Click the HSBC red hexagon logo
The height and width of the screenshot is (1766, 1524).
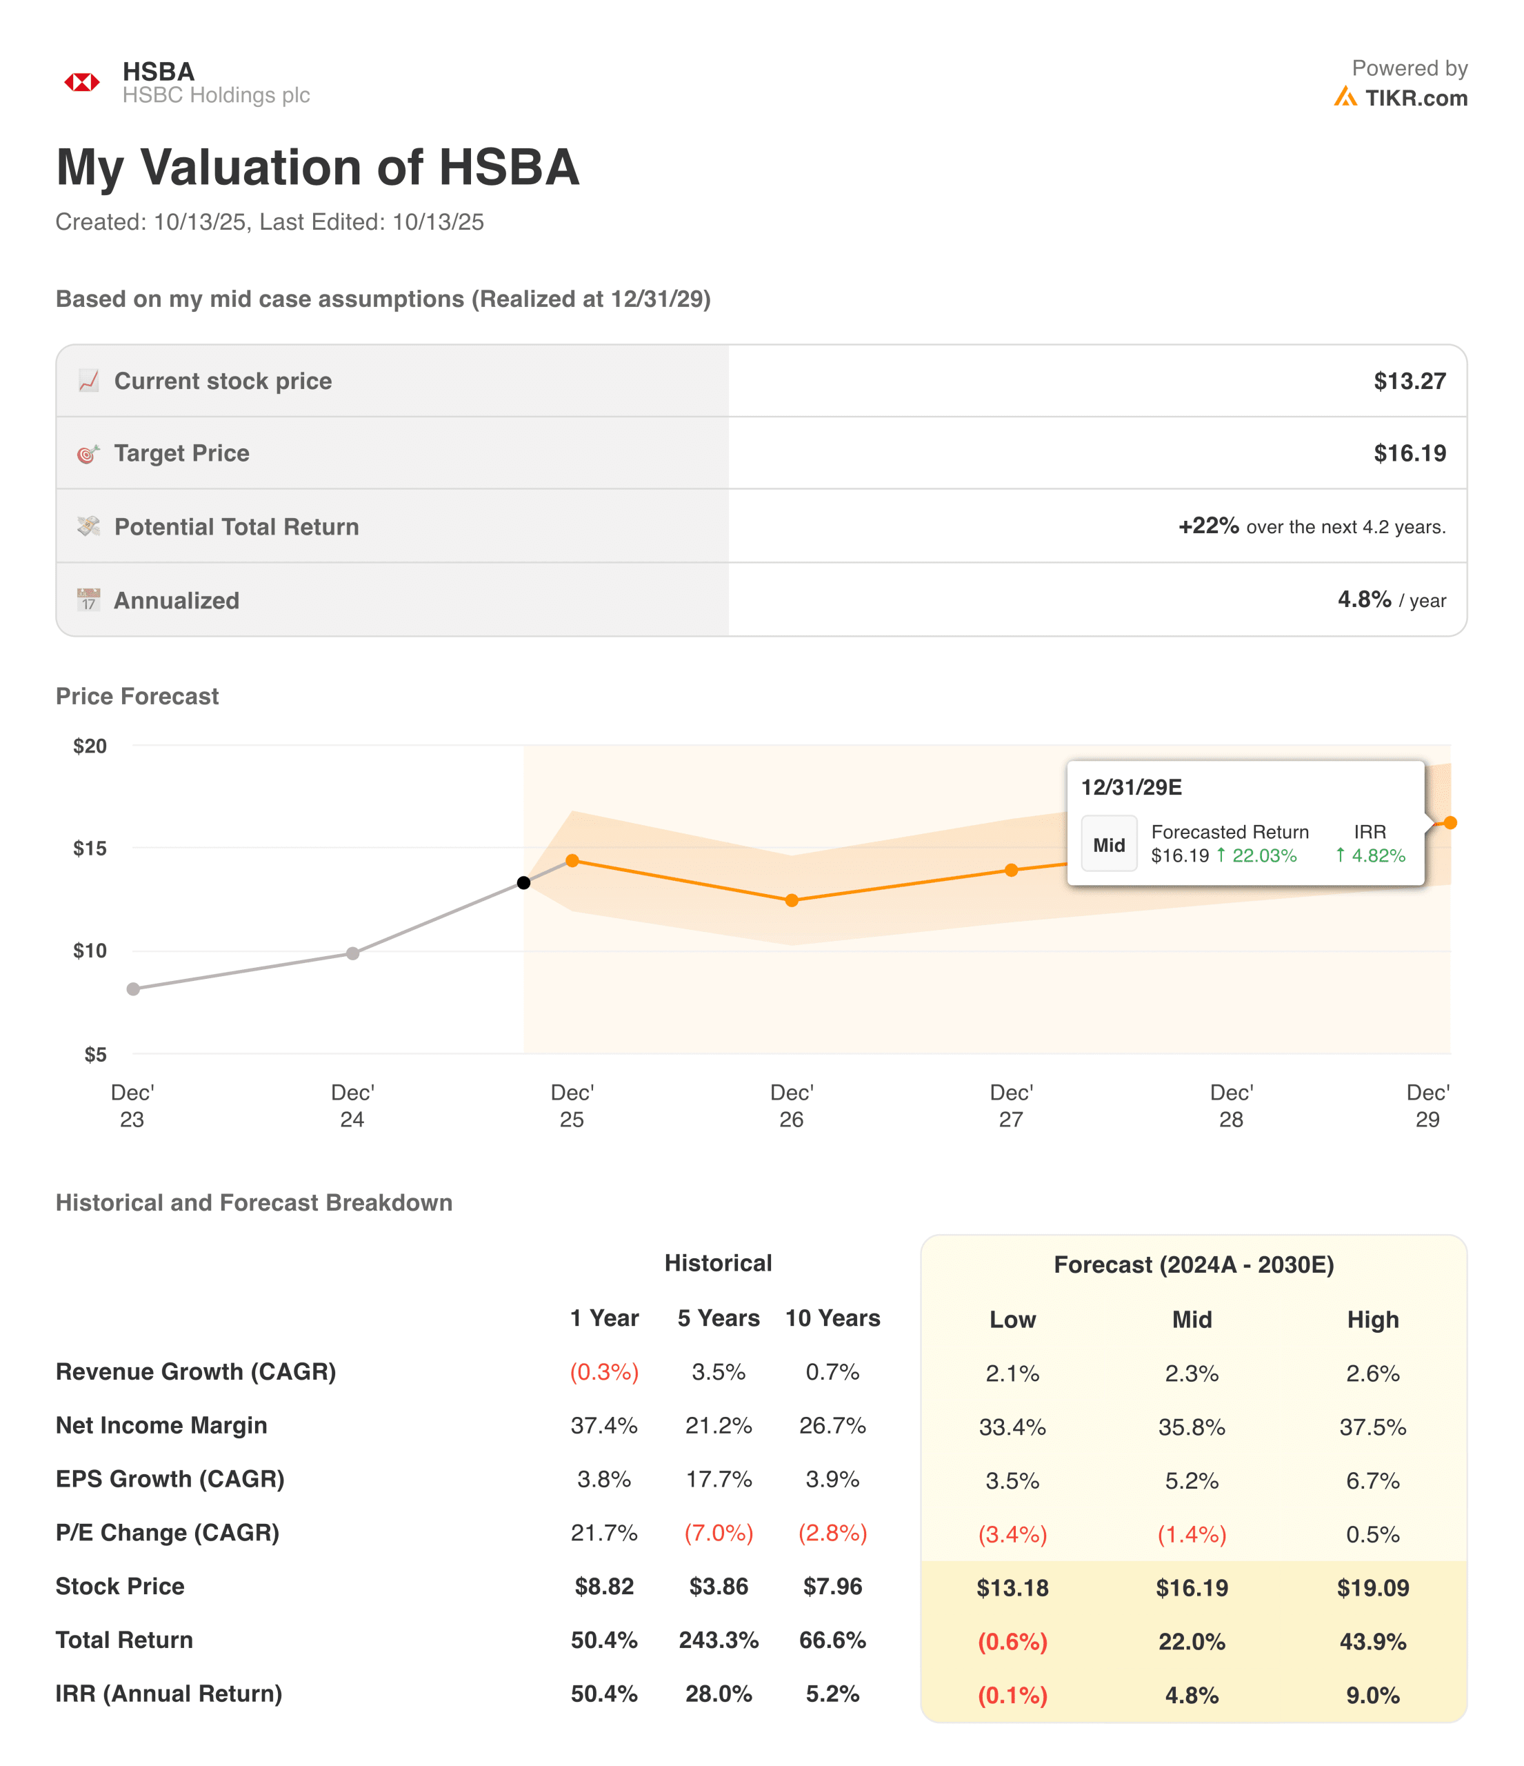click(x=82, y=82)
